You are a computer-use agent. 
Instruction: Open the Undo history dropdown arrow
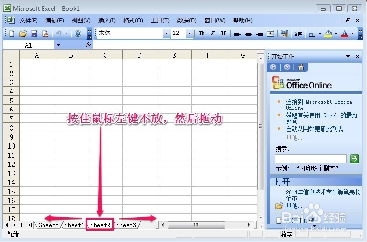coord(66,34)
